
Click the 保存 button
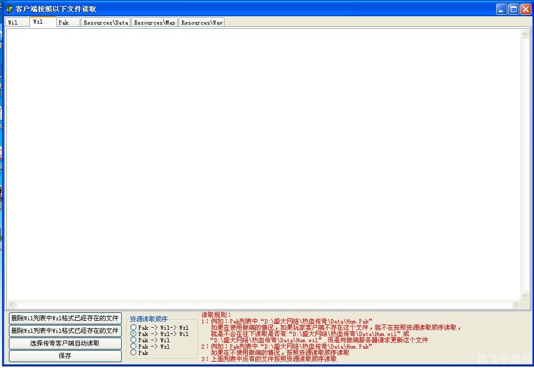[65, 356]
